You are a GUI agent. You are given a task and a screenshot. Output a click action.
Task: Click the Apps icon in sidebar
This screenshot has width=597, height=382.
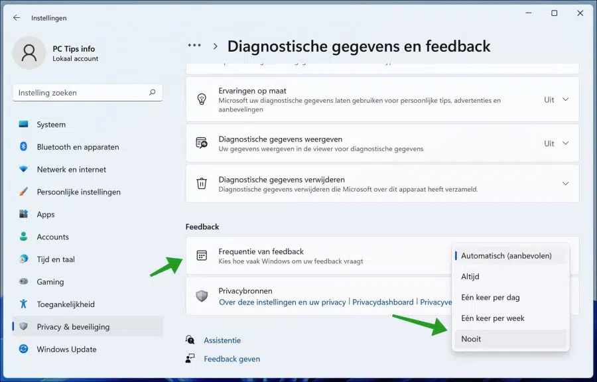click(x=24, y=214)
